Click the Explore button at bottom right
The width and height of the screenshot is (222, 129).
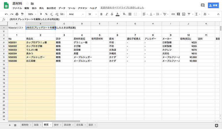pos(217,125)
